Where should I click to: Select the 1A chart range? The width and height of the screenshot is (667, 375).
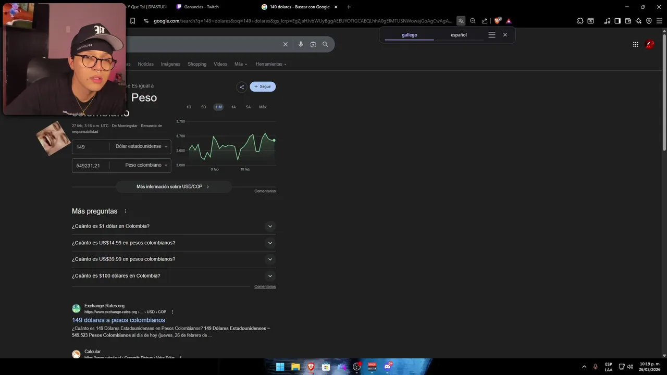click(233, 107)
